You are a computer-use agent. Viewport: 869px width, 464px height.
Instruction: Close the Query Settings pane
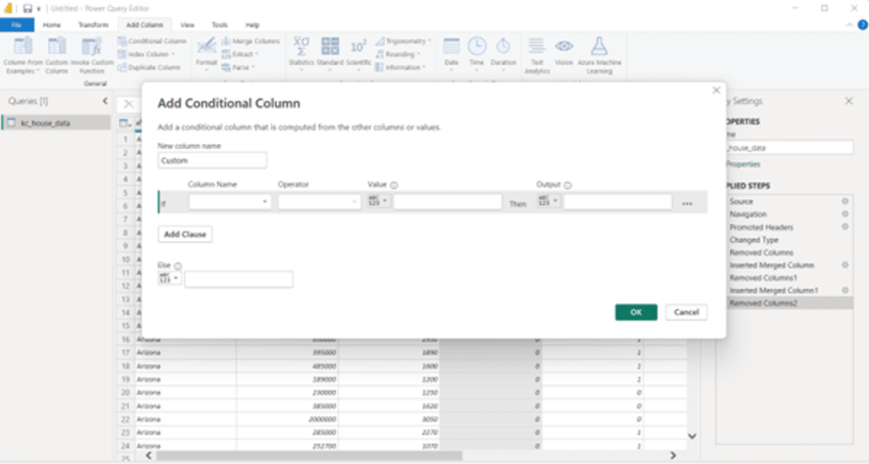click(x=849, y=101)
